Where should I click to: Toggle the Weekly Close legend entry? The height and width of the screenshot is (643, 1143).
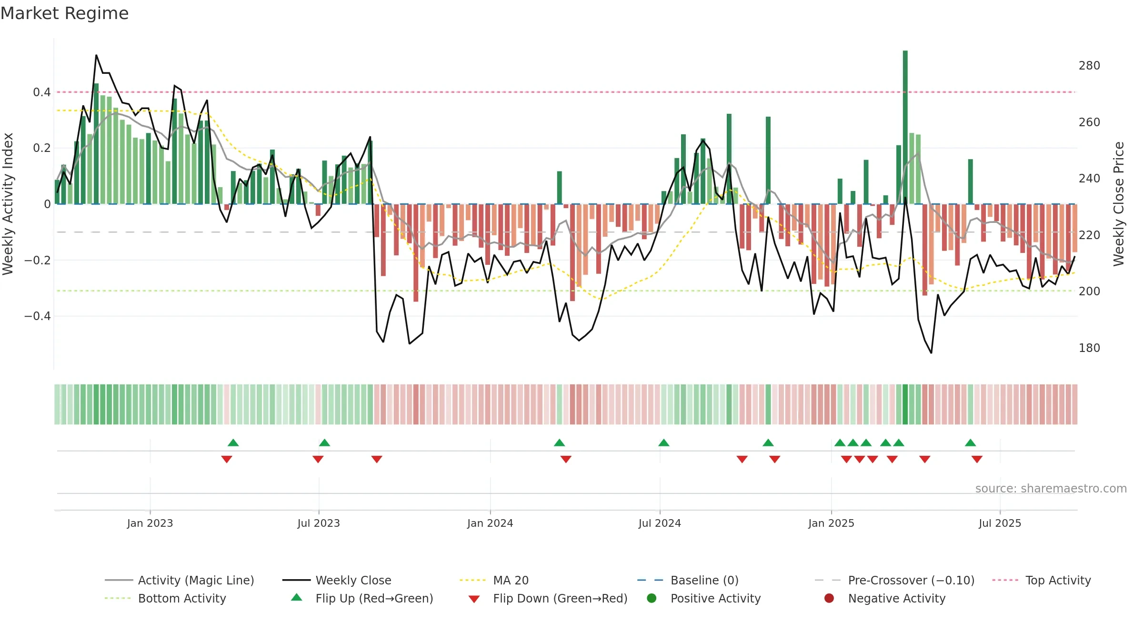(x=337, y=580)
